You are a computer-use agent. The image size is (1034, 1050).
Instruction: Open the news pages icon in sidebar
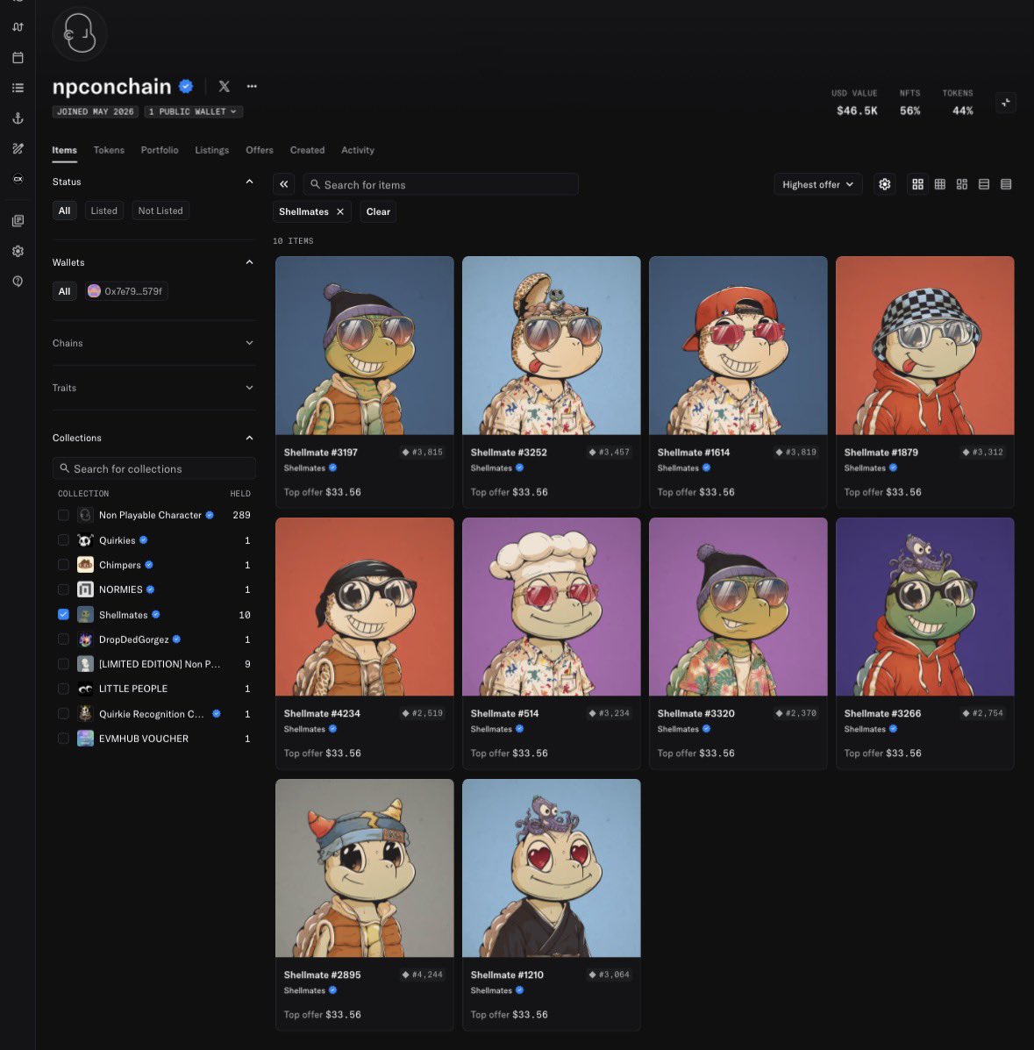coord(18,221)
